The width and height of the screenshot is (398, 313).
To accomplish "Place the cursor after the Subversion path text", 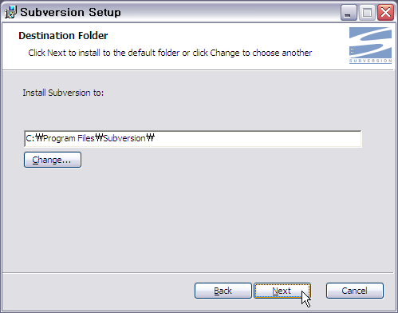I will point(155,138).
